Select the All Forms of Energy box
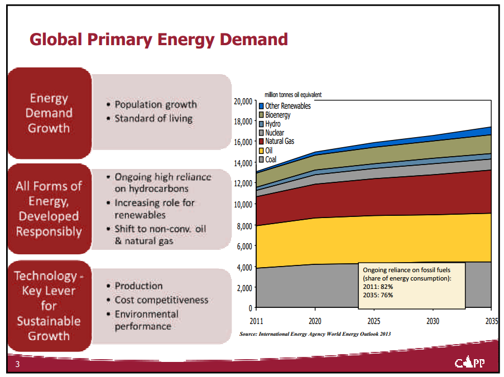This screenshot has width=504, height=377. (50, 209)
